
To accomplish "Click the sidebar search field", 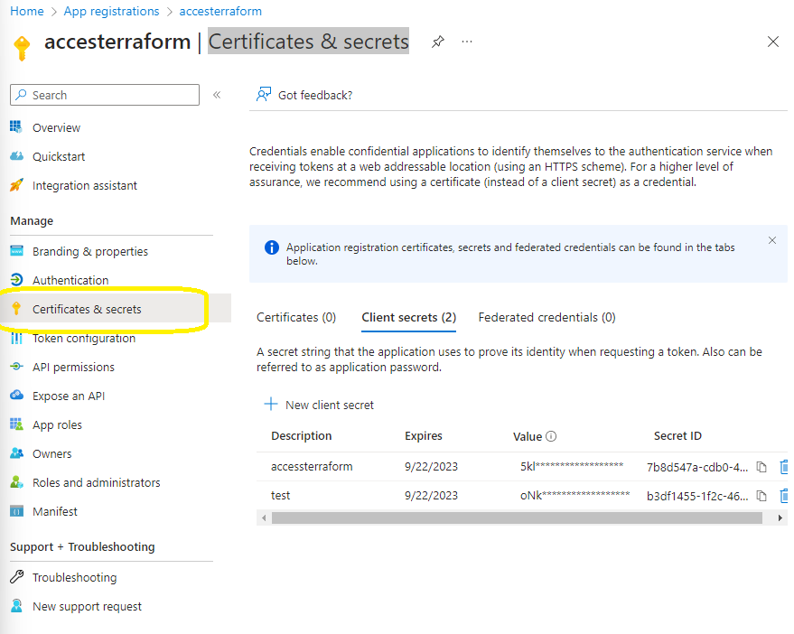I will coord(104,94).
